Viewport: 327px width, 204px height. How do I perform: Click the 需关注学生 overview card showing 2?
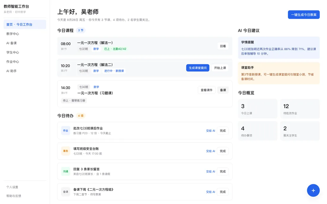coord(300,131)
